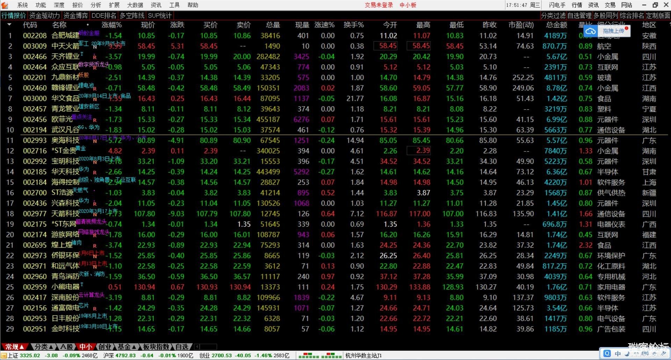Select the stock row 中天火箭 003009
Screen dimensions: 671x360
pyautogui.click(x=335, y=46)
